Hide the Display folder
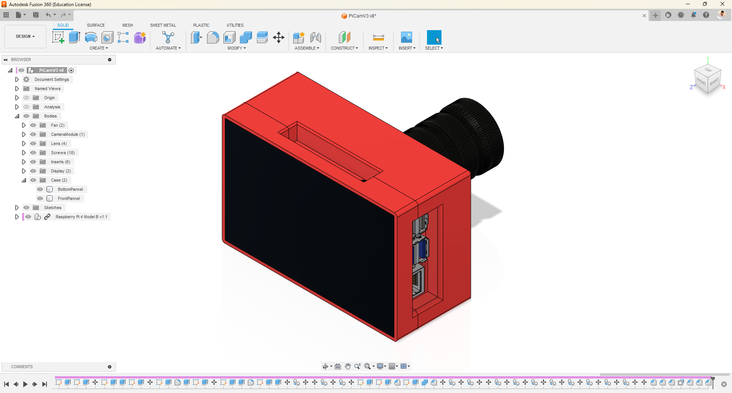 (33, 171)
